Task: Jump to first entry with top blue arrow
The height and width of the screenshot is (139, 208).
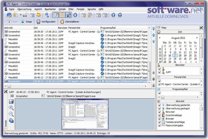Action: click(154, 28)
